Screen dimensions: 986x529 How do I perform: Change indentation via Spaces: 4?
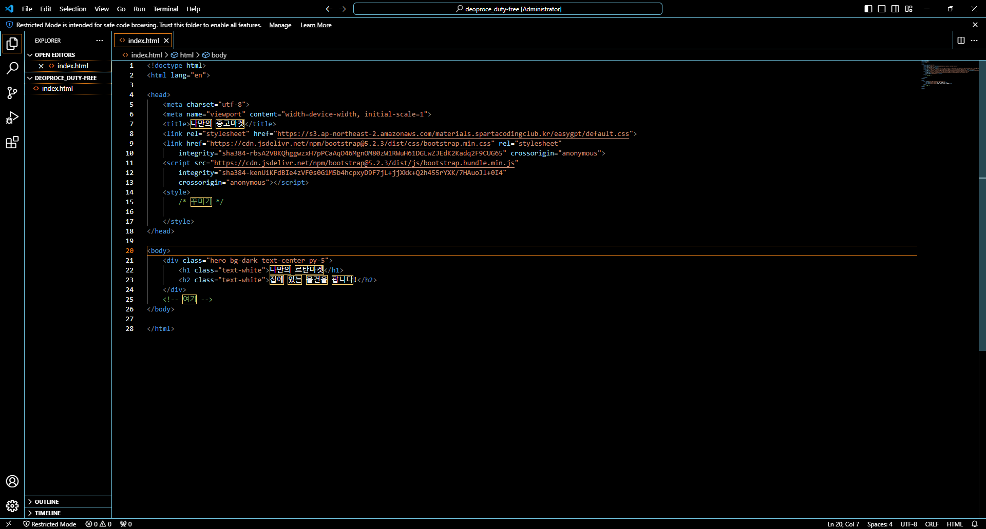pyautogui.click(x=880, y=524)
